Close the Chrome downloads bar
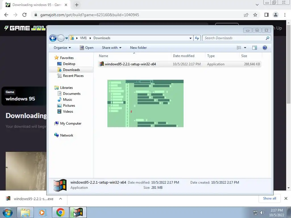Image resolution: width=291 pixels, height=218 pixels. [286, 198]
